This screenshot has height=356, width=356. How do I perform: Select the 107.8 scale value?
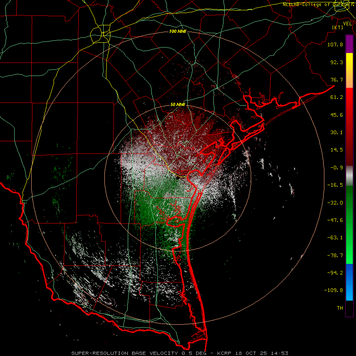click(335, 44)
